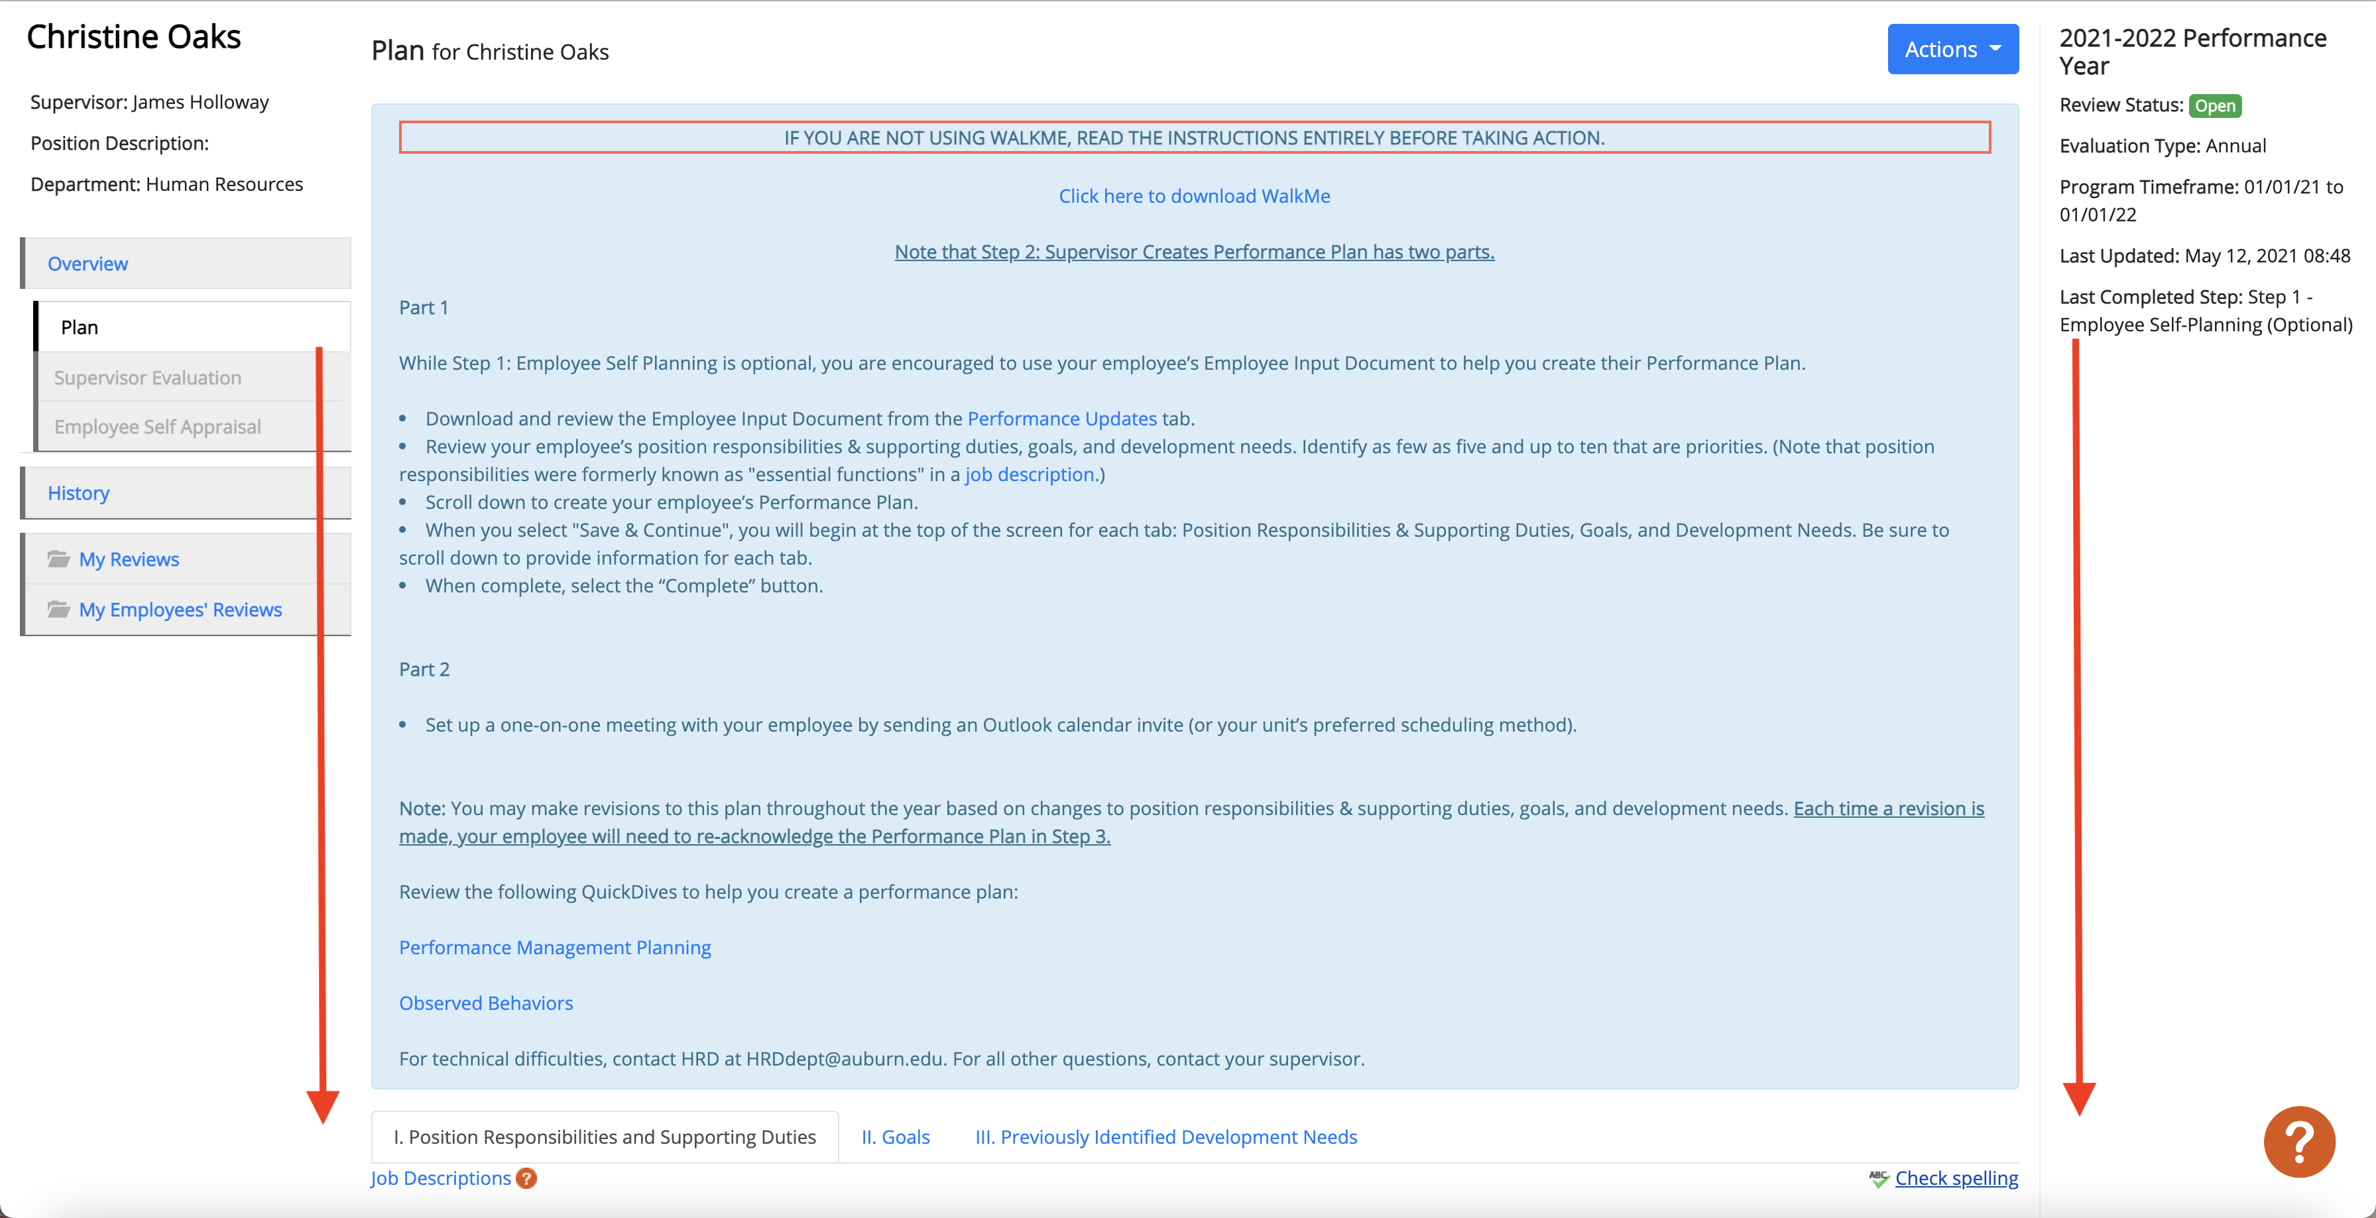Image resolution: width=2376 pixels, height=1218 pixels.
Task: Open Performance Management Planning QuickDive
Action: click(x=554, y=947)
